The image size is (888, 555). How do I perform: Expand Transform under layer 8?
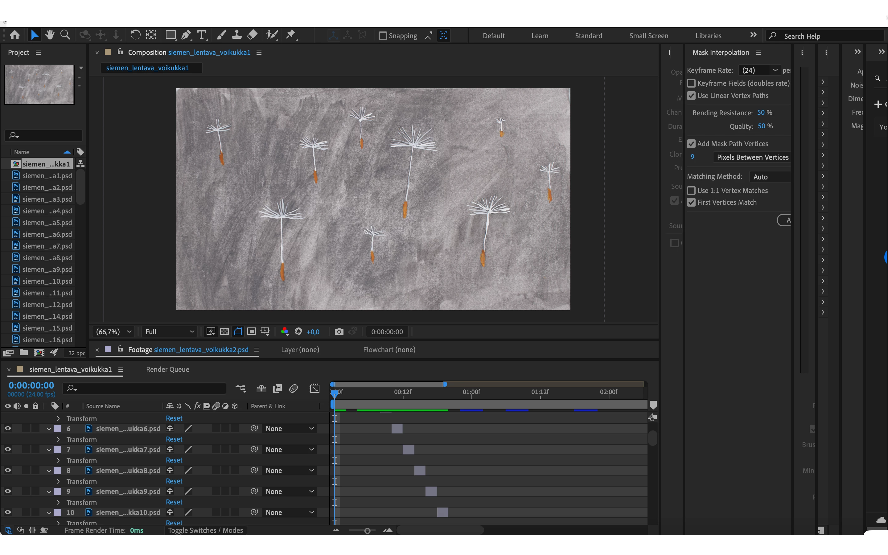[58, 481]
